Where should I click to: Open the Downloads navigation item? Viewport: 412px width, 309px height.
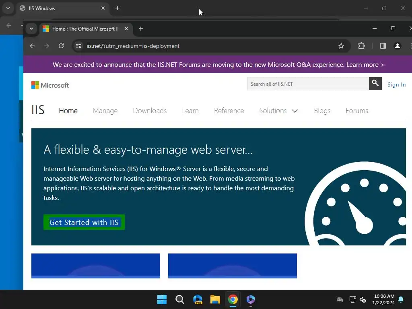(x=150, y=111)
